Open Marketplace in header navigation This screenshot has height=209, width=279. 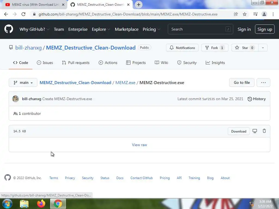pyautogui.click(x=127, y=29)
